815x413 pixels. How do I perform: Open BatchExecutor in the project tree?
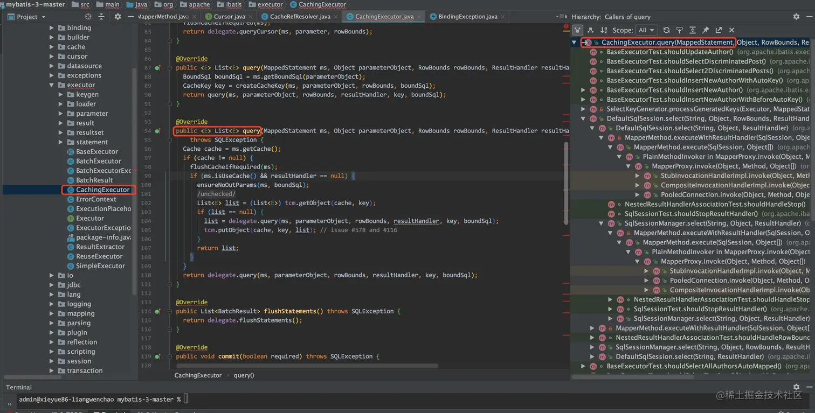coord(94,161)
